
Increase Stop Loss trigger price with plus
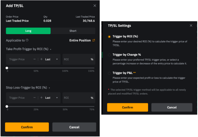[x=41, y=98]
